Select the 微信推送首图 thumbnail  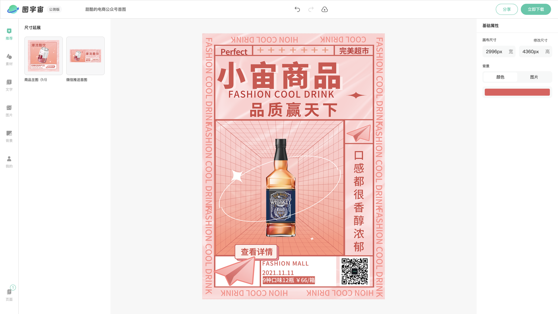point(85,56)
